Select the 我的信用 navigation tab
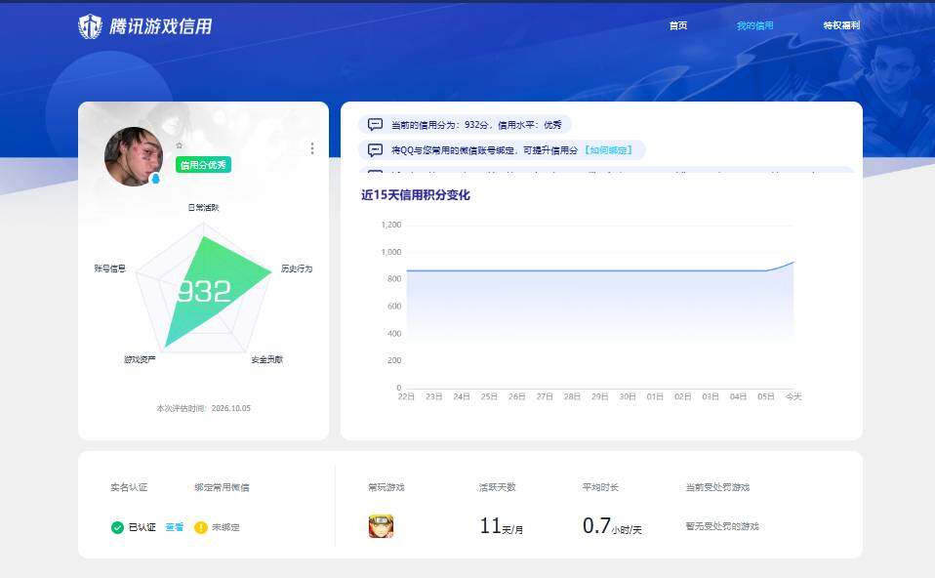 [x=754, y=25]
